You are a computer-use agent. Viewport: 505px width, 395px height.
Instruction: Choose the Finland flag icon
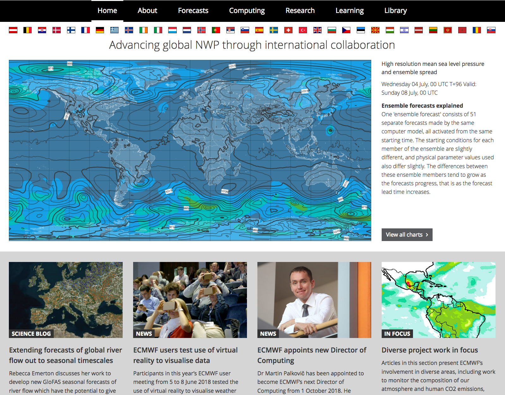[71, 30]
